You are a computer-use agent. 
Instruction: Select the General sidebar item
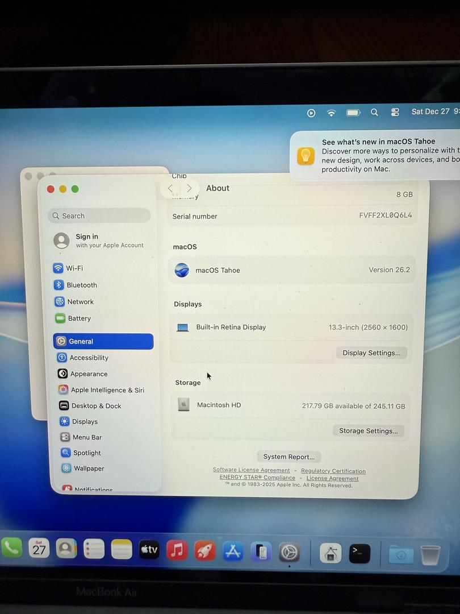103,341
